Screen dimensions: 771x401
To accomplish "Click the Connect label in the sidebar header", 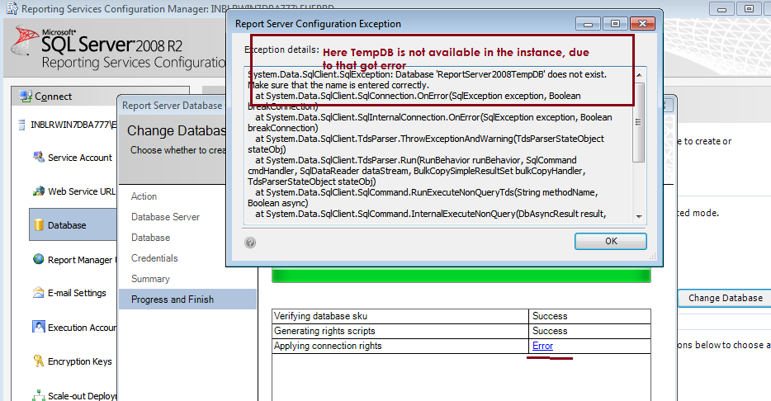I will tap(53, 97).
